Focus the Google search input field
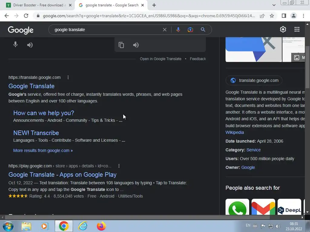The width and height of the screenshot is (310, 232). pos(107,30)
